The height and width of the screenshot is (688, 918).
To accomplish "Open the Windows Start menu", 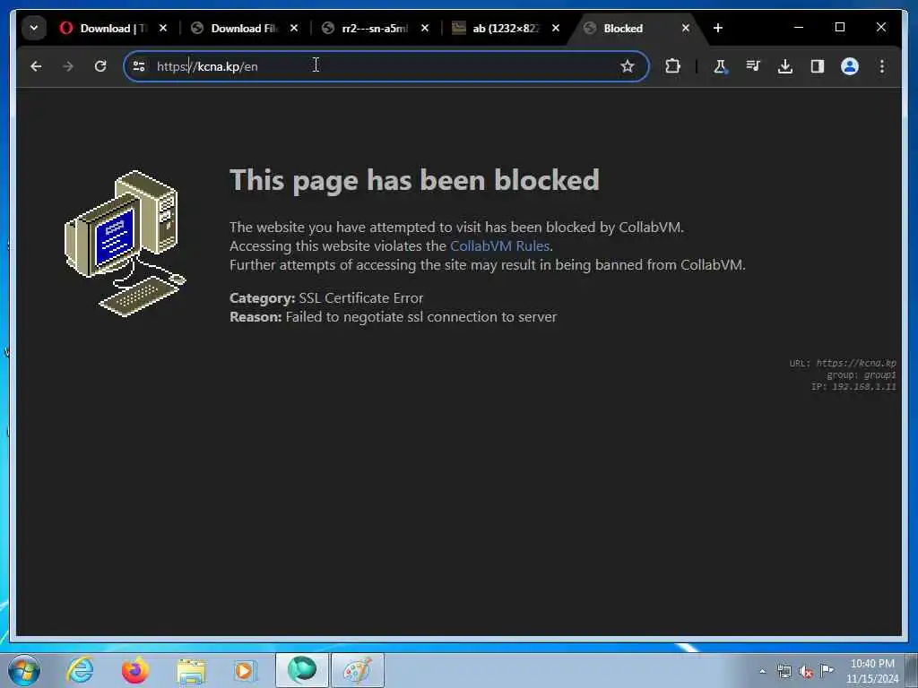I will 24,670.
